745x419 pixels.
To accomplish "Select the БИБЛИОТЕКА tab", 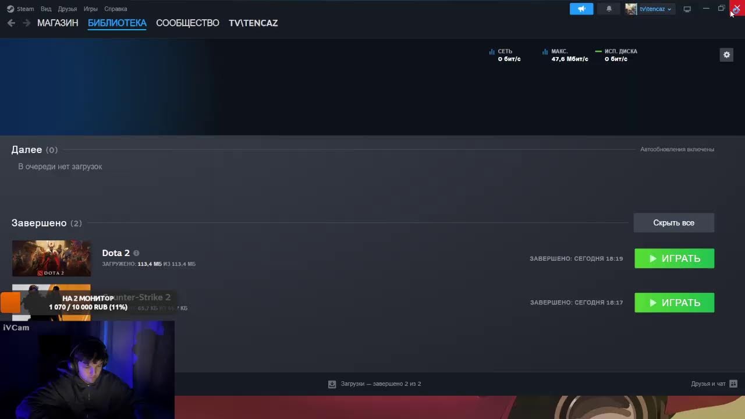I will 117,23.
